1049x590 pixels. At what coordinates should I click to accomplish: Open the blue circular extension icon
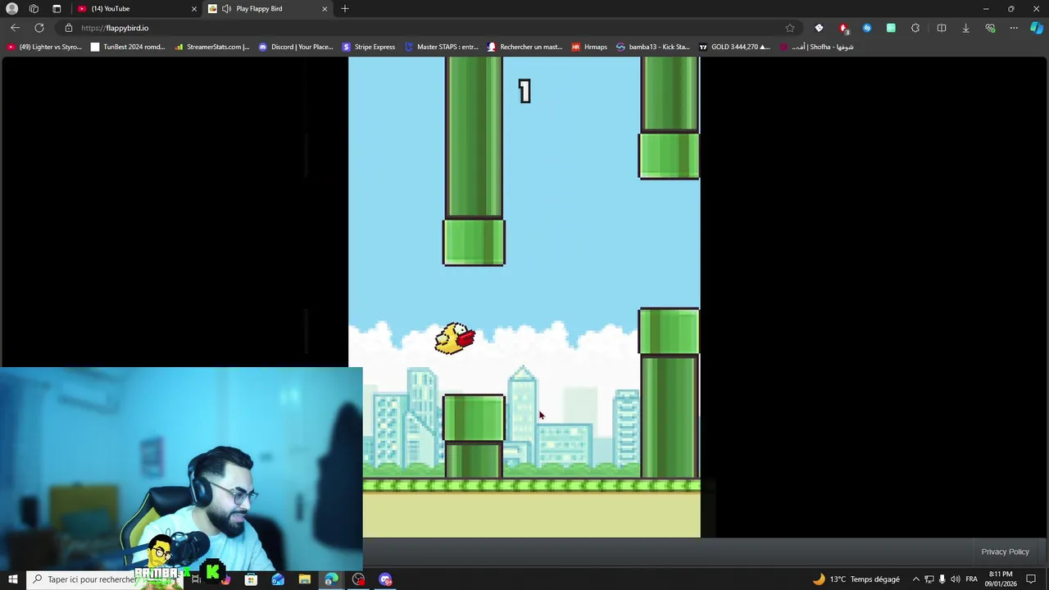(867, 28)
